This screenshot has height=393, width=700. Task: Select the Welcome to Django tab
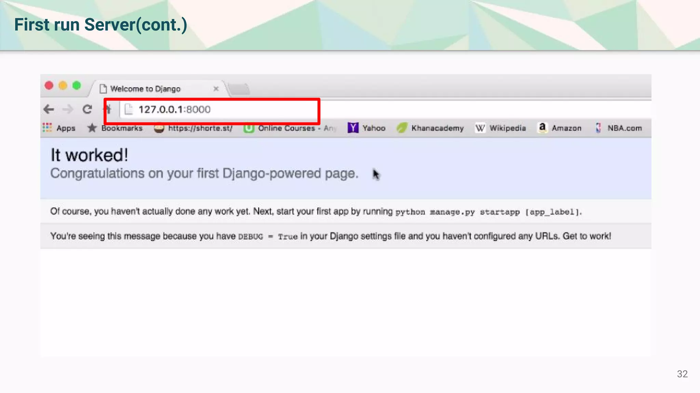tap(158, 89)
